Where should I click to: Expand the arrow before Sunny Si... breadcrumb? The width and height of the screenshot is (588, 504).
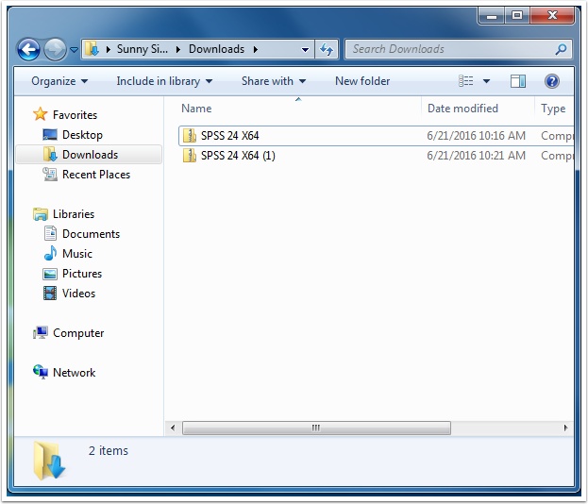tap(109, 49)
